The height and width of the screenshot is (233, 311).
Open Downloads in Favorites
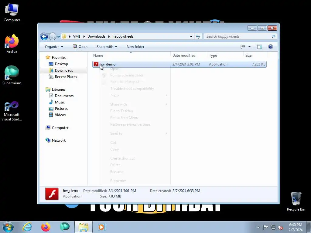[64, 70]
